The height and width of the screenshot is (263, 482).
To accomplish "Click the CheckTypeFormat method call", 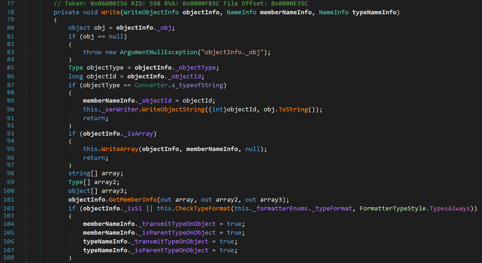I will coord(203,209).
